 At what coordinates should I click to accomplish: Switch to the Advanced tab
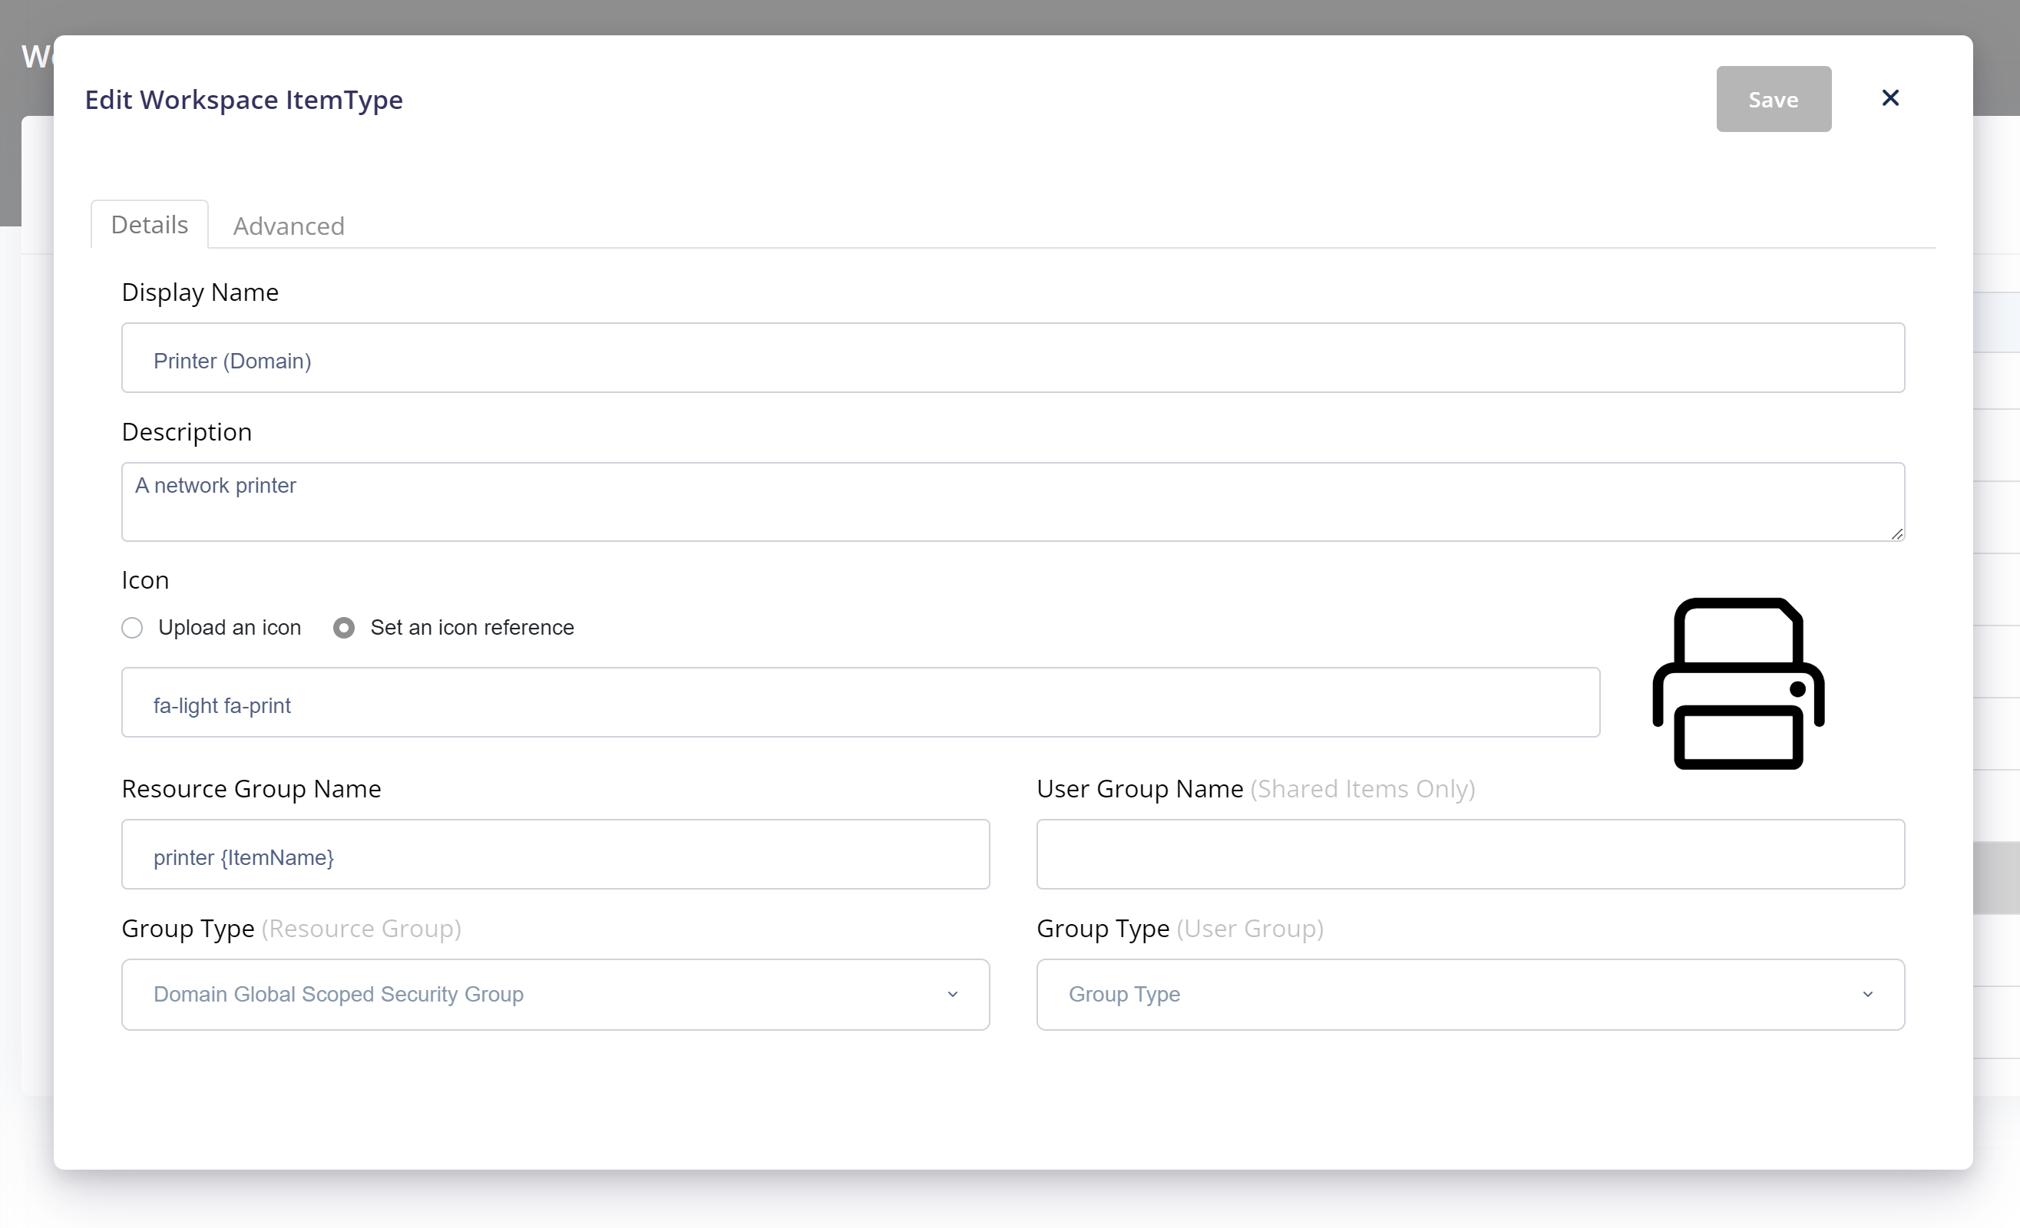point(289,226)
